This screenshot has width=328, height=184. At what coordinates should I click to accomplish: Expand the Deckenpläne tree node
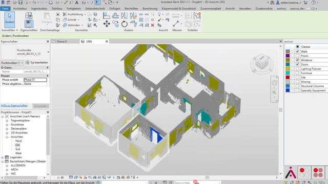click(7, 129)
